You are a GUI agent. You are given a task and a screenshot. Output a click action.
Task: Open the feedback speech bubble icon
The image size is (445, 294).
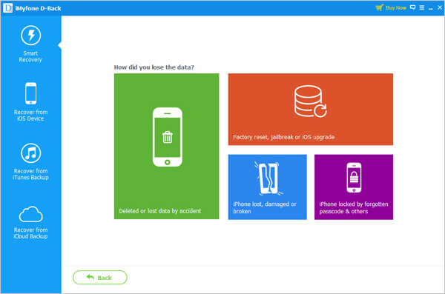tap(413, 7)
